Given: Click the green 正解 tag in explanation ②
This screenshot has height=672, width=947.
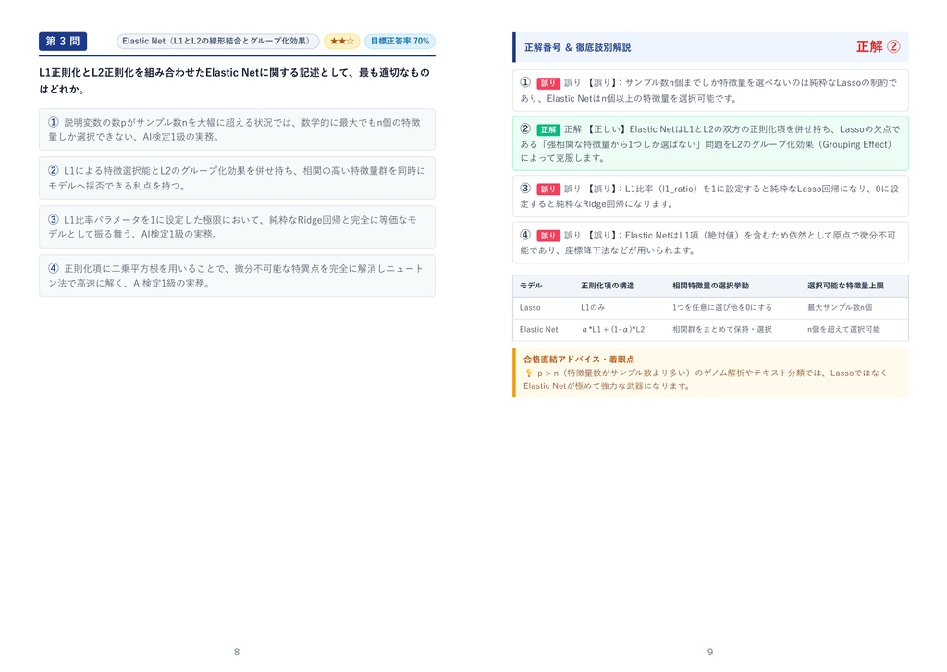Looking at the screenshot, I should (548, 129).
